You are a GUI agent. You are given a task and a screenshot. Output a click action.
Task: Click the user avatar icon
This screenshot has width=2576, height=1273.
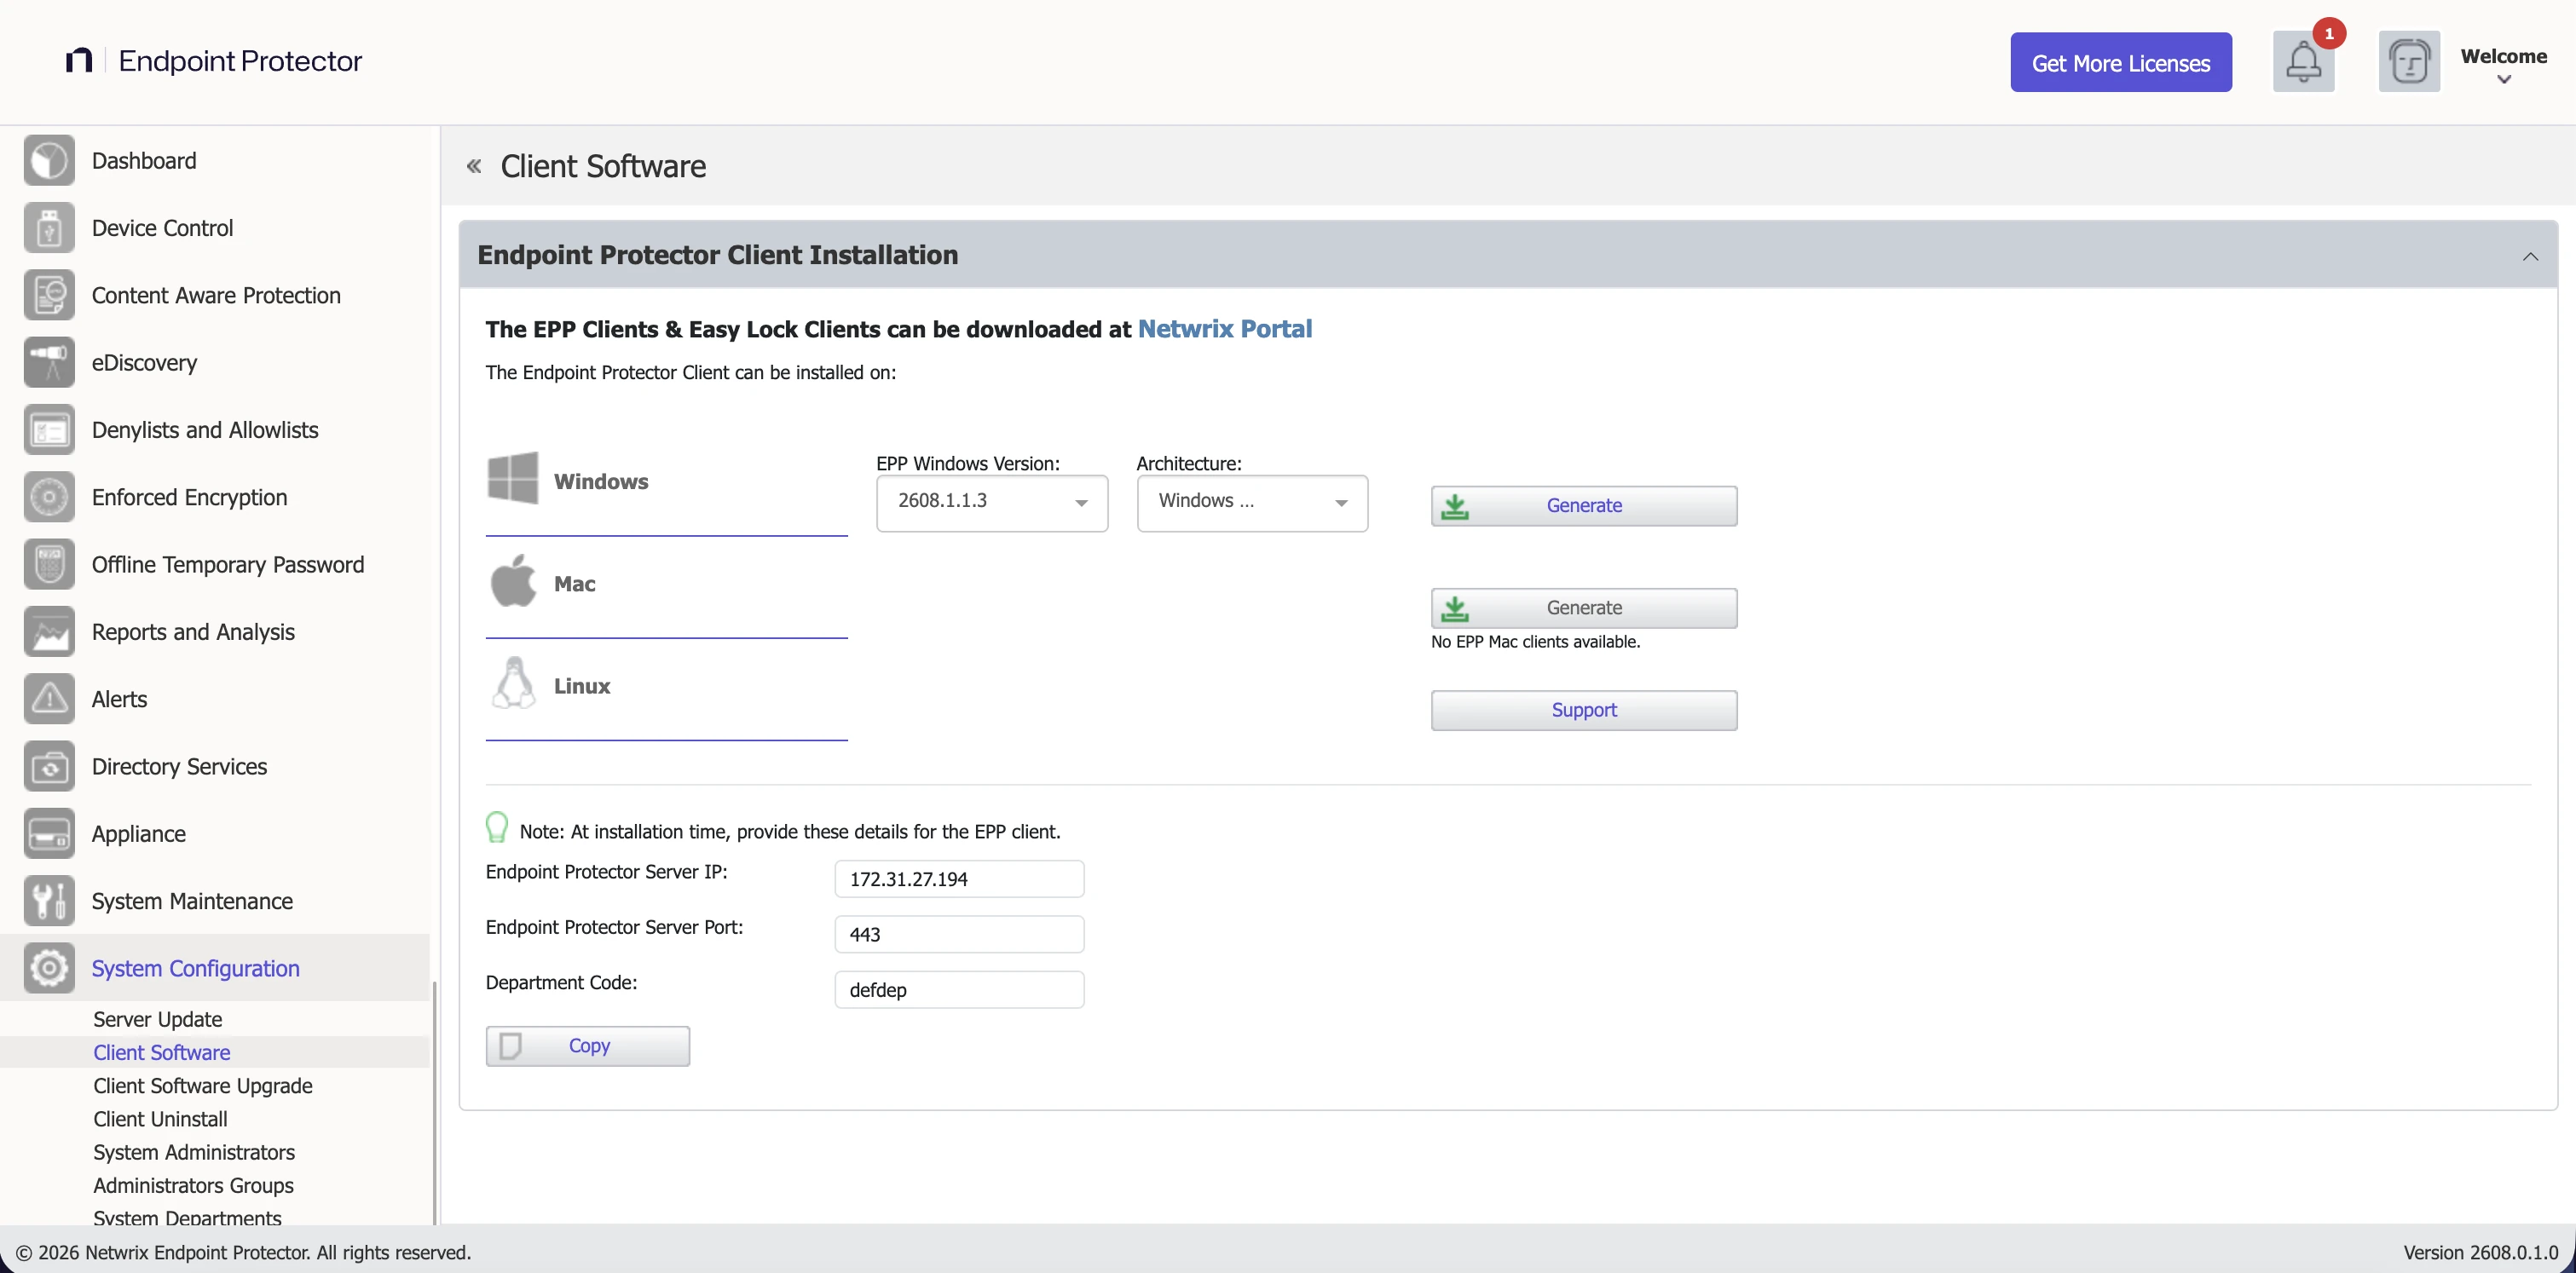point(2409,62)
